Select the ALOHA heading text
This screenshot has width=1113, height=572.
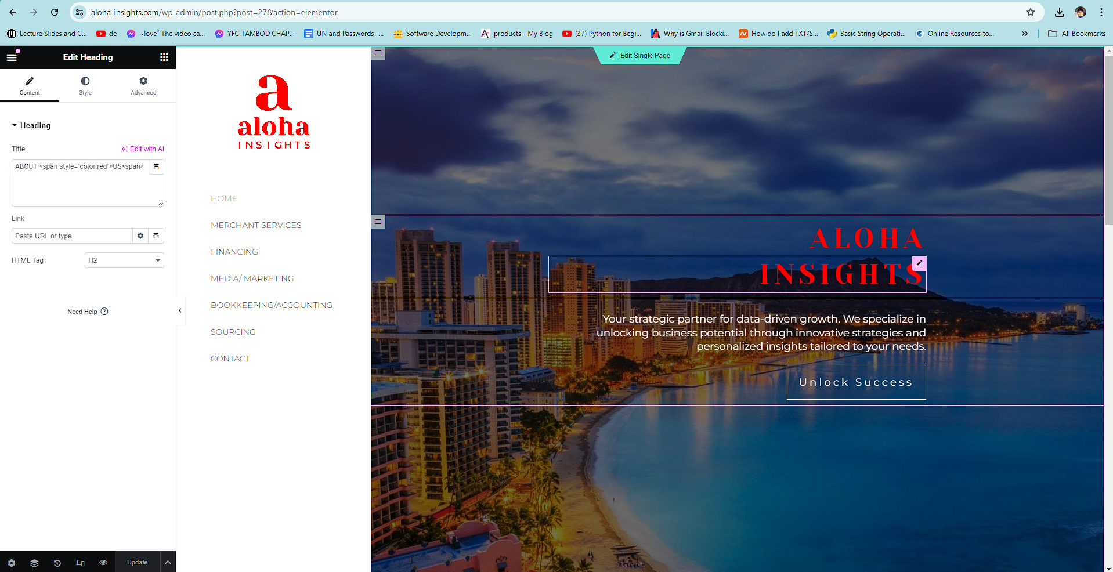(x=866, y=238)
